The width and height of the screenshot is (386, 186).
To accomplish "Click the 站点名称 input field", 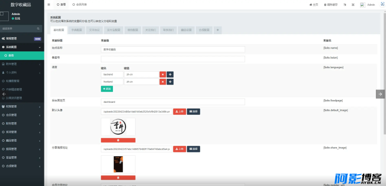I will point(173,49).
